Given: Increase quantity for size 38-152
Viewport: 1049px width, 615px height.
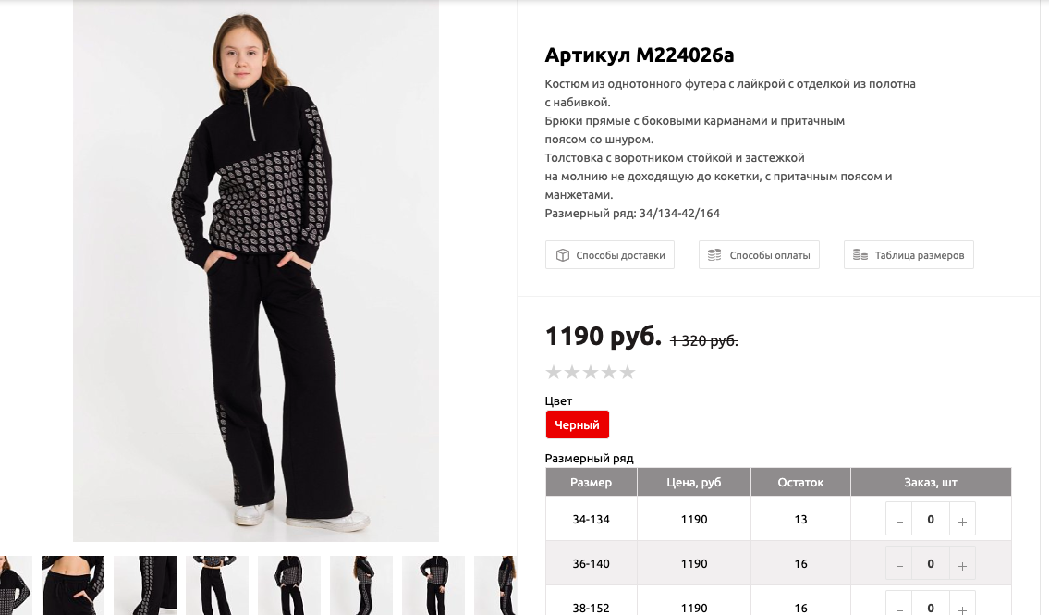Looking at the screenshot, I should tap(962, 607).
